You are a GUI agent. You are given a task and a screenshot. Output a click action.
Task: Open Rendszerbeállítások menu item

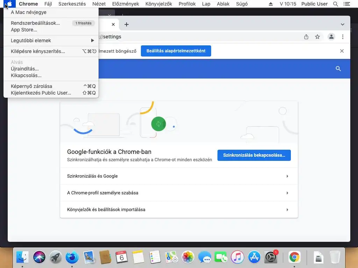[51, 23]
